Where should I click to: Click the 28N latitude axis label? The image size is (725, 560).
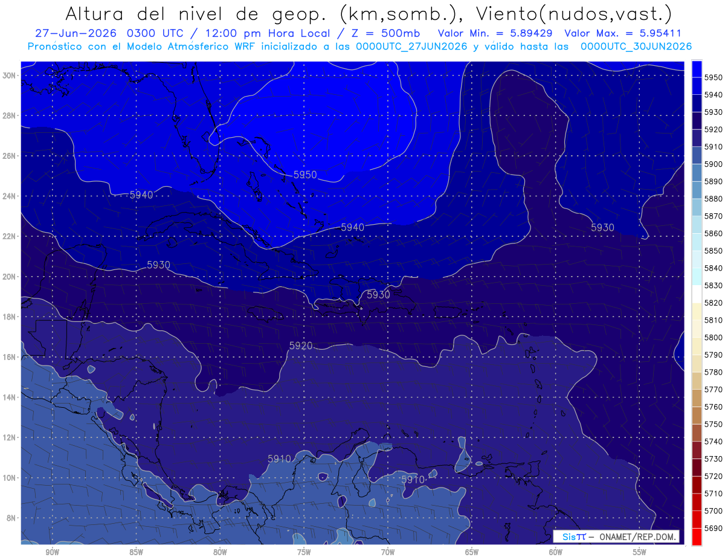click(x=10, y=115)
